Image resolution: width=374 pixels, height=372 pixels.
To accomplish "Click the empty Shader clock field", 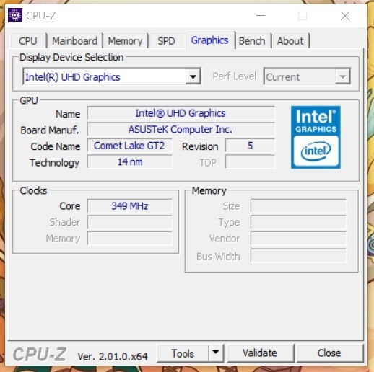I will click(130, 222).
